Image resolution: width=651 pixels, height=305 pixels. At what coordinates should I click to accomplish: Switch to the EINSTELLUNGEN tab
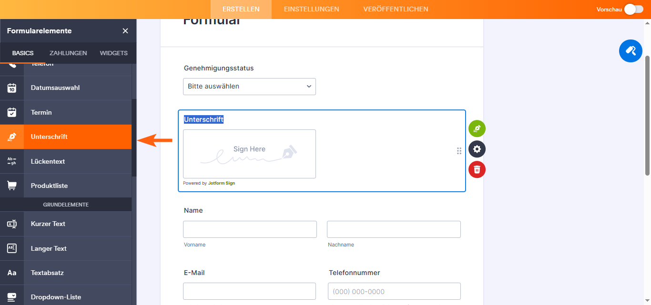point(312,9)
